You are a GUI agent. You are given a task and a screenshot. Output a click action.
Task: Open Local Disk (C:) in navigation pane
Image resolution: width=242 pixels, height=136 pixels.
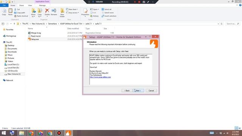(12, 65)
